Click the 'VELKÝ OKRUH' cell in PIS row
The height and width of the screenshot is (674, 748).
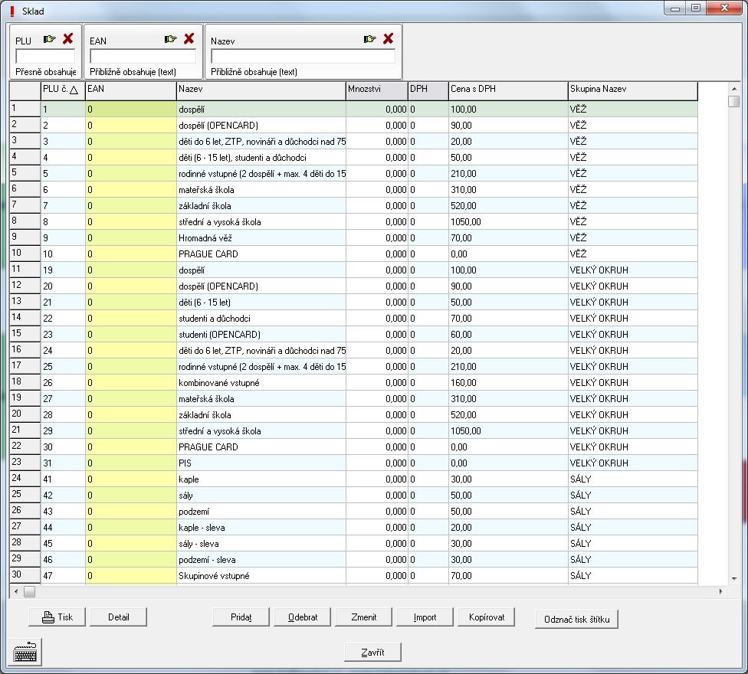[x=632, y=463]
